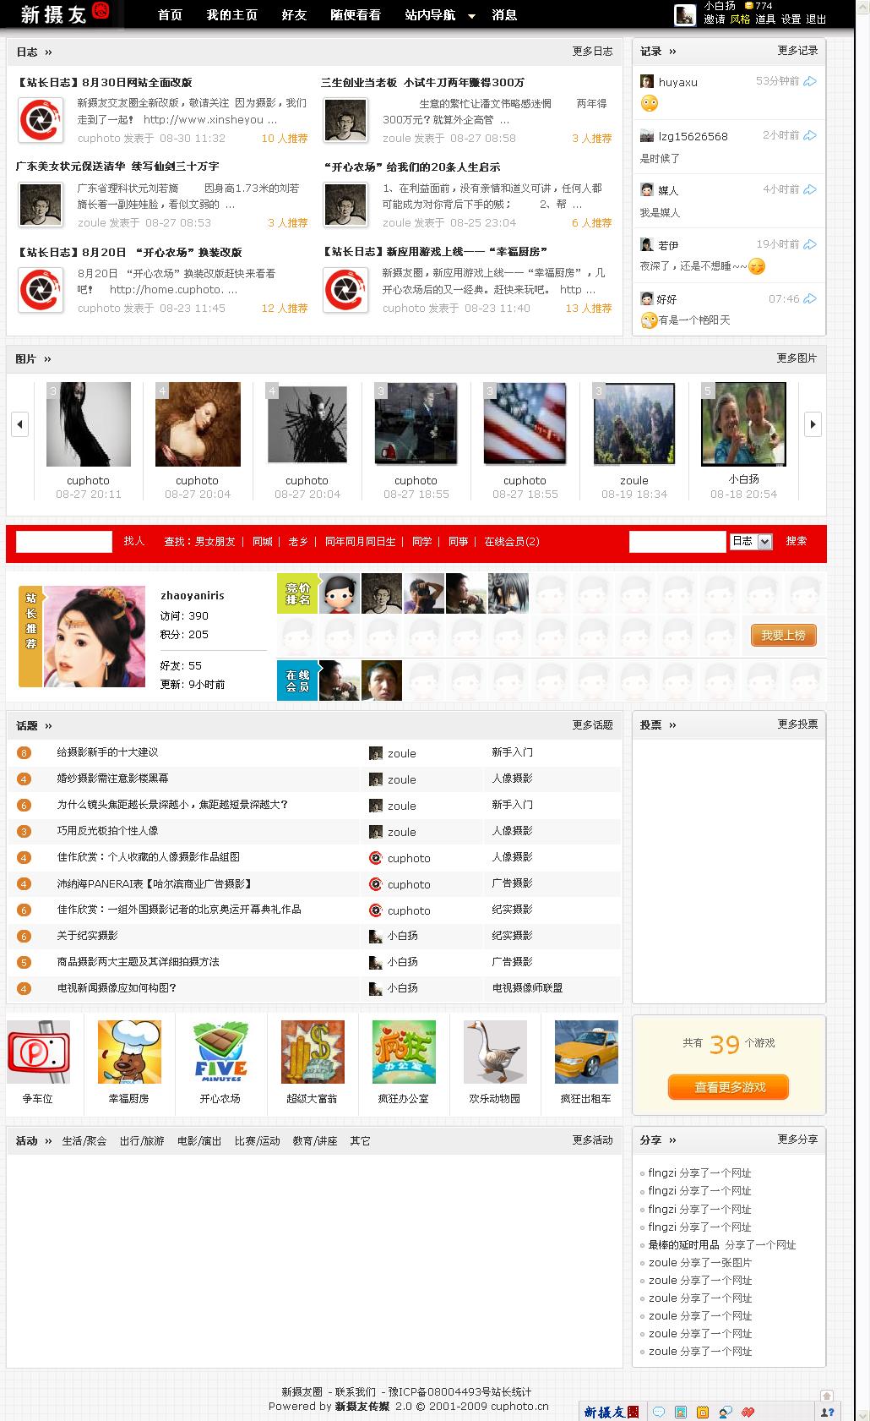870x1421 pixels.
Task: Open 更多记录 link
Action: click(797, 51)
